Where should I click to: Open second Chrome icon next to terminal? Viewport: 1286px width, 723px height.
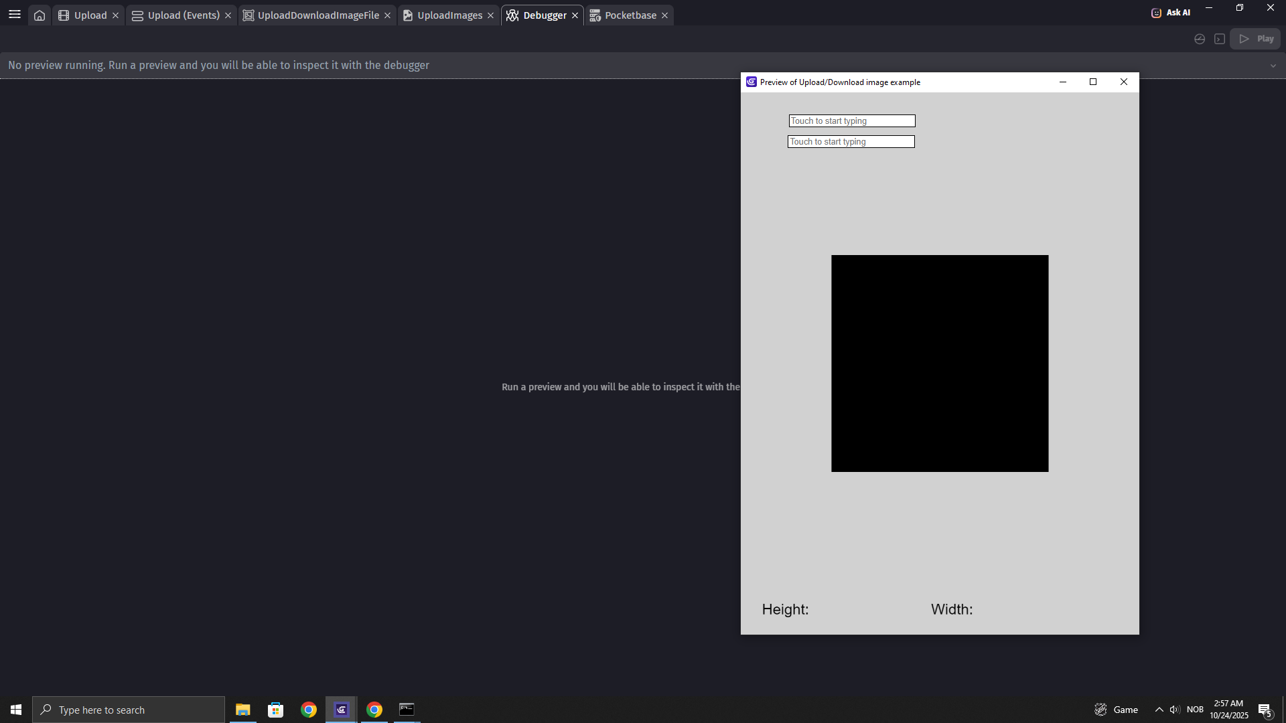point(374,710)
